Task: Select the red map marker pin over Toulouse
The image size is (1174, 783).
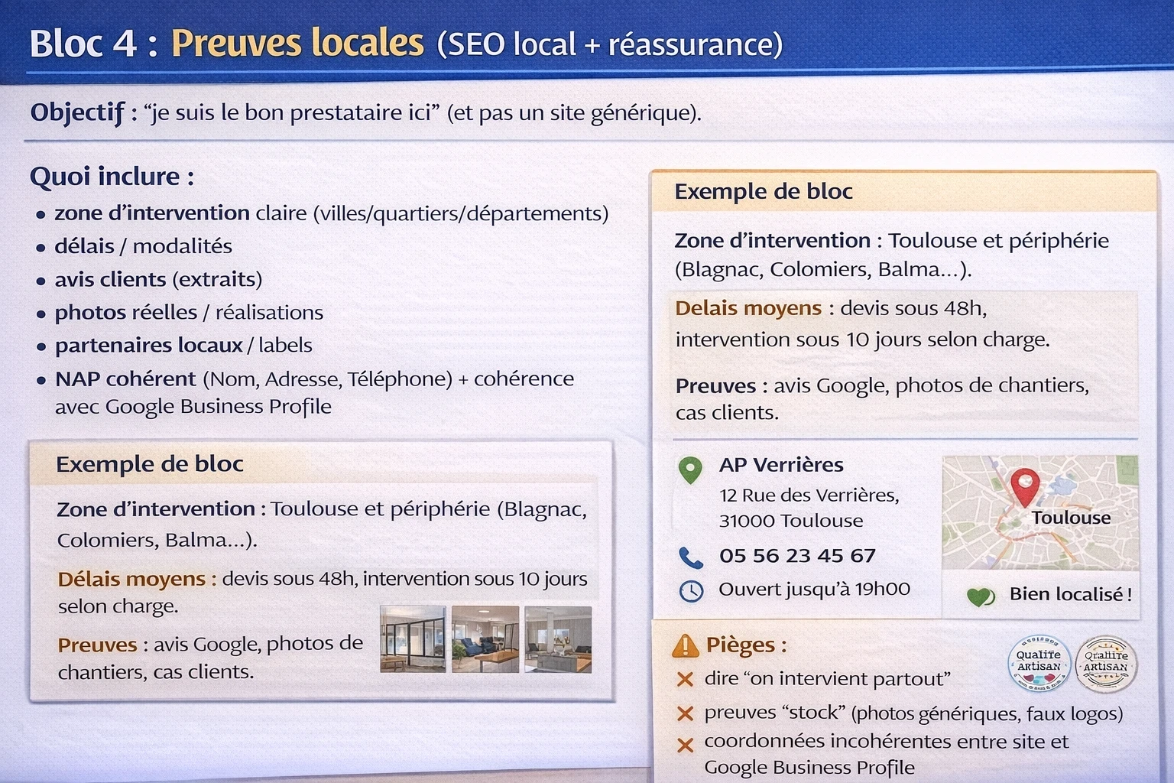Action: 1025,488
